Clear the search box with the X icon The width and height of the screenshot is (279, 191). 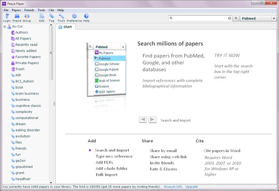pos(230,18)
